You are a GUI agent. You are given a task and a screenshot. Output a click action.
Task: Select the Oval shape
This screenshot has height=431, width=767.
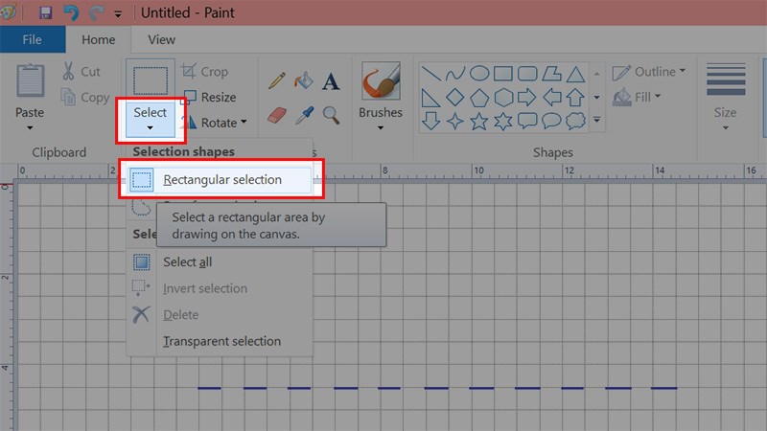pos(479,74)
